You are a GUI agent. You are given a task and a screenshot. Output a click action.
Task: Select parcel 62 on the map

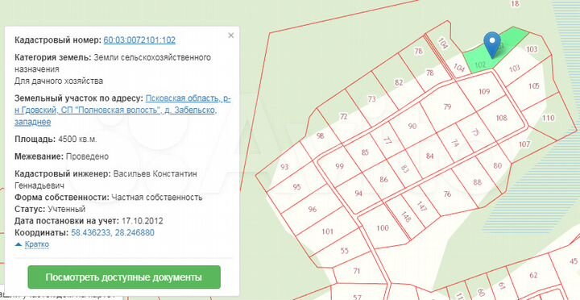[533, 275]
